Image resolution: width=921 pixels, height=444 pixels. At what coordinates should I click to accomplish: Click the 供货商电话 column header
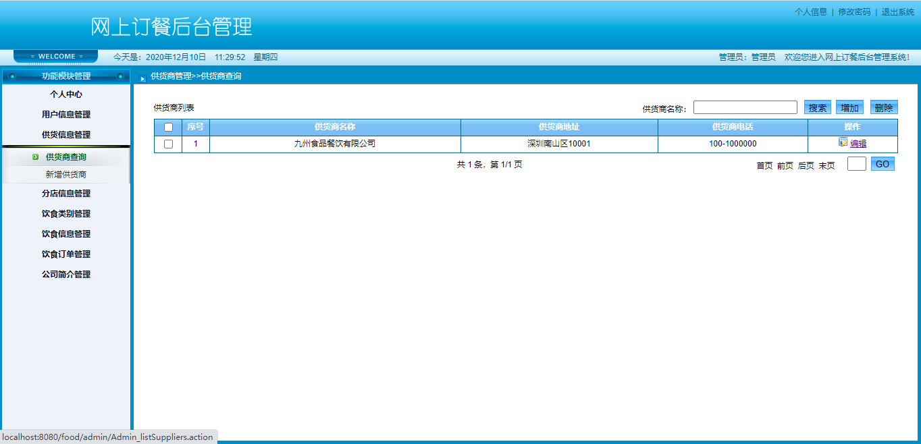point(733,127)
